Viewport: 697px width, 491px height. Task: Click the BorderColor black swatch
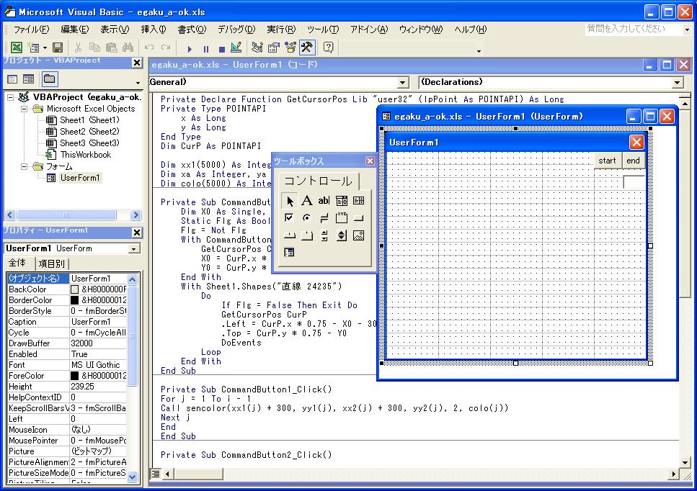(75, 300)
